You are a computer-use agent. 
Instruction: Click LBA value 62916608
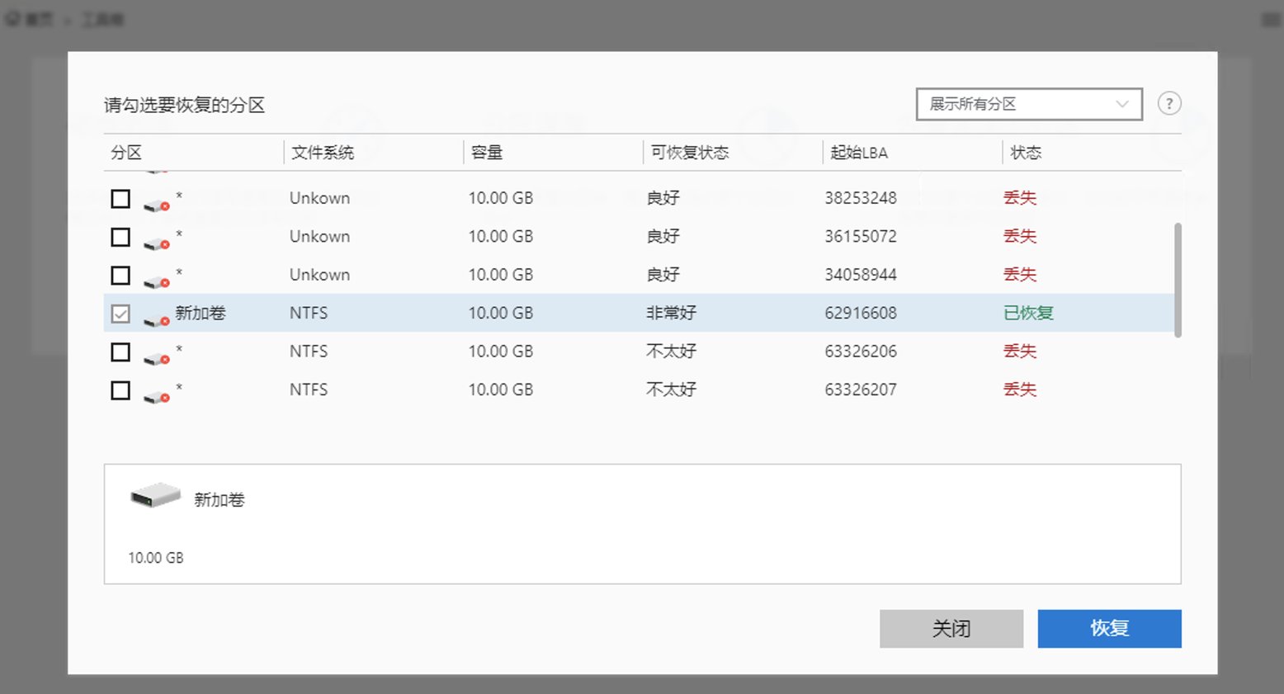[861, 313]
